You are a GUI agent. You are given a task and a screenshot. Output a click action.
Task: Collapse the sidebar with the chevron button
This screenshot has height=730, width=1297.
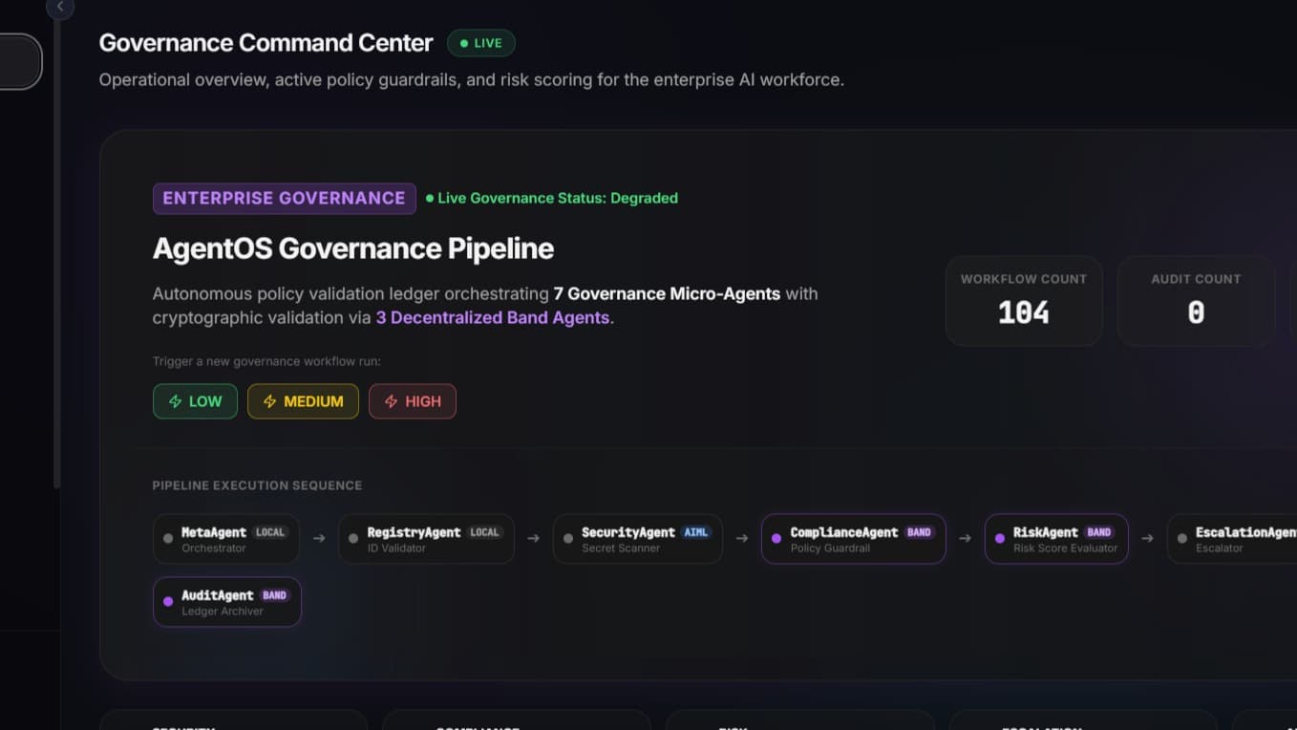click(x=59, y=7)
